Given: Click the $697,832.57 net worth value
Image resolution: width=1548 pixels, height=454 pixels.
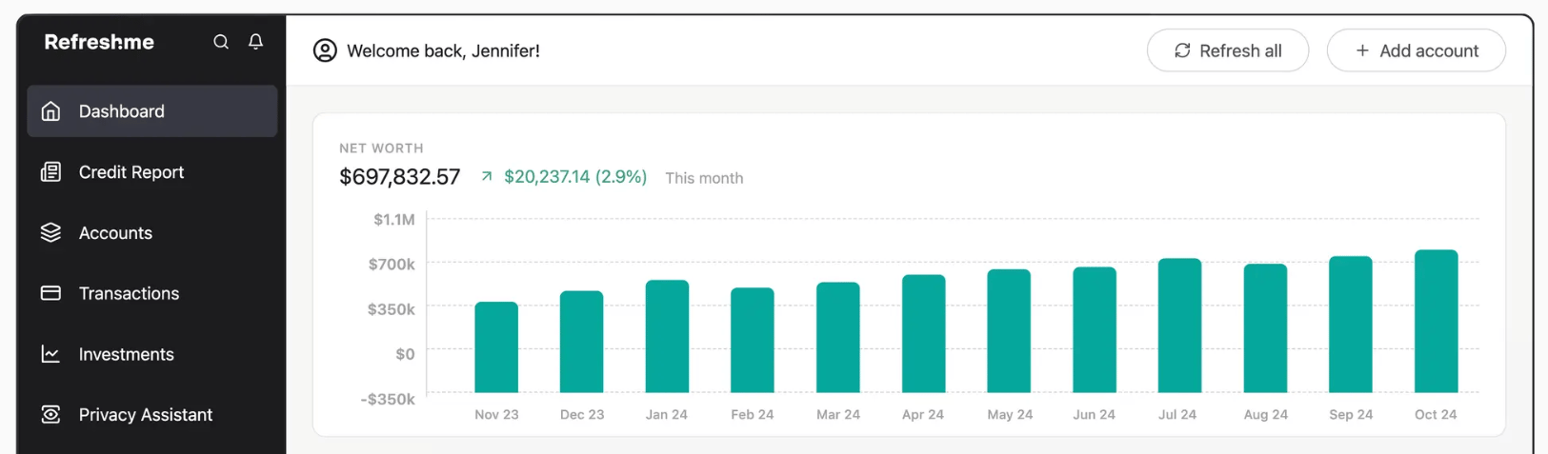Looking at the screenshot, I should tap(400, 177).
